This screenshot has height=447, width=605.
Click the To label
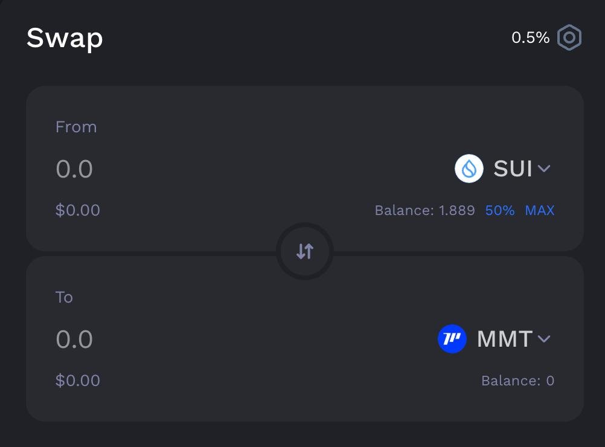point(64,297)
